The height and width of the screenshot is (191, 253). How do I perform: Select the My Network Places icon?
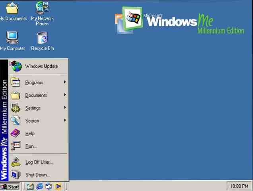42,8
